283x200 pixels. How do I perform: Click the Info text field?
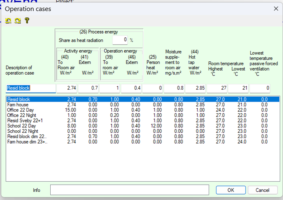click(129, 190)
